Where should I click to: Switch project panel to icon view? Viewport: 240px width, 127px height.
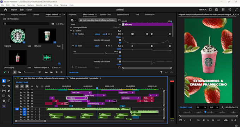pyautogui.click(x=14, y=72)
